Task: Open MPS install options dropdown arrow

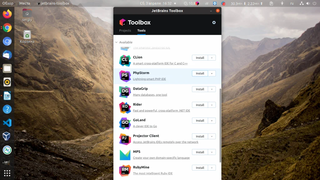Action: (x=212, y=152)
